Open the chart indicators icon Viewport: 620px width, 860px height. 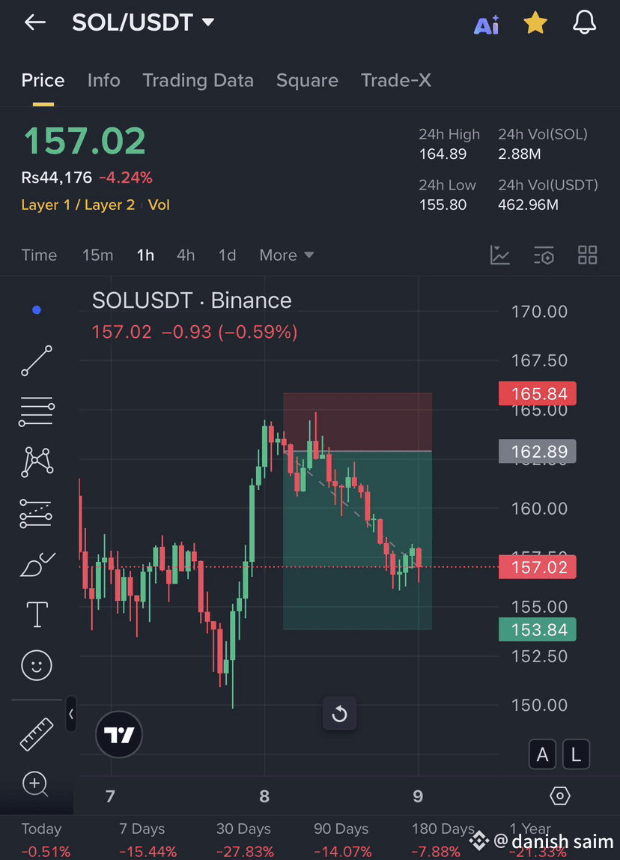click(499, 255)
